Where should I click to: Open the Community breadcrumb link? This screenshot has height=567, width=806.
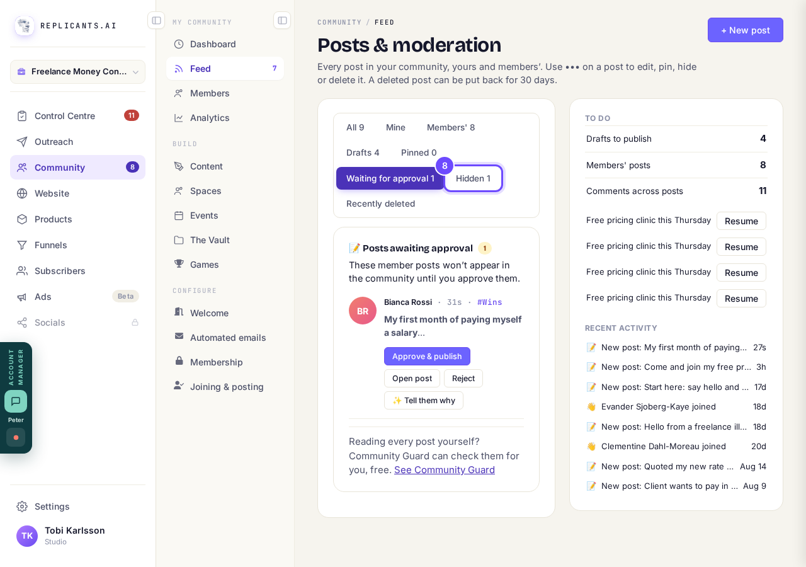pyautogui.click(x=339, y=22)
